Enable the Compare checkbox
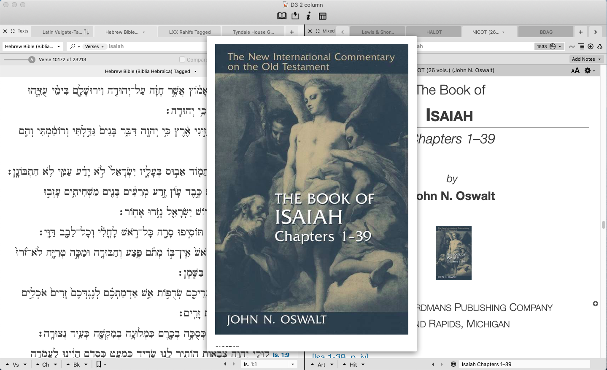The image size is (607, 370). [x=182, y=59]
